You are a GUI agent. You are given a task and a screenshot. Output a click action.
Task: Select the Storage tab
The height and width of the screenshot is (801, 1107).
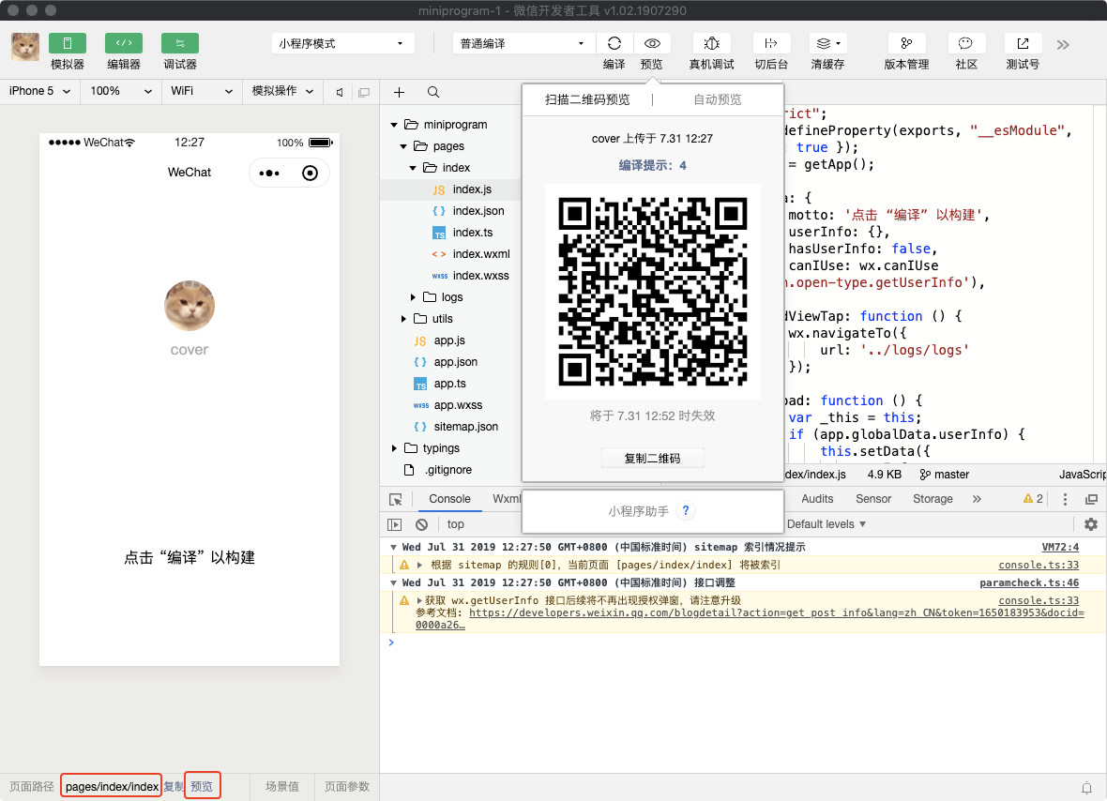click(933, 499)
